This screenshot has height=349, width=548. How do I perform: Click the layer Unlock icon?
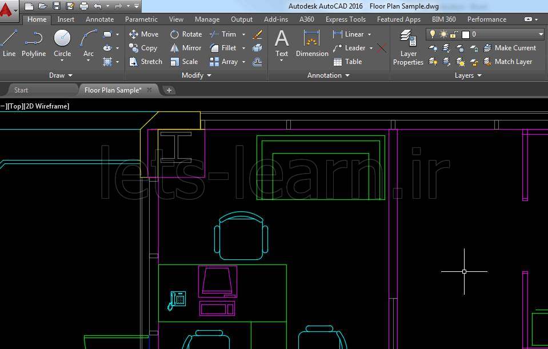click(474, 62)
